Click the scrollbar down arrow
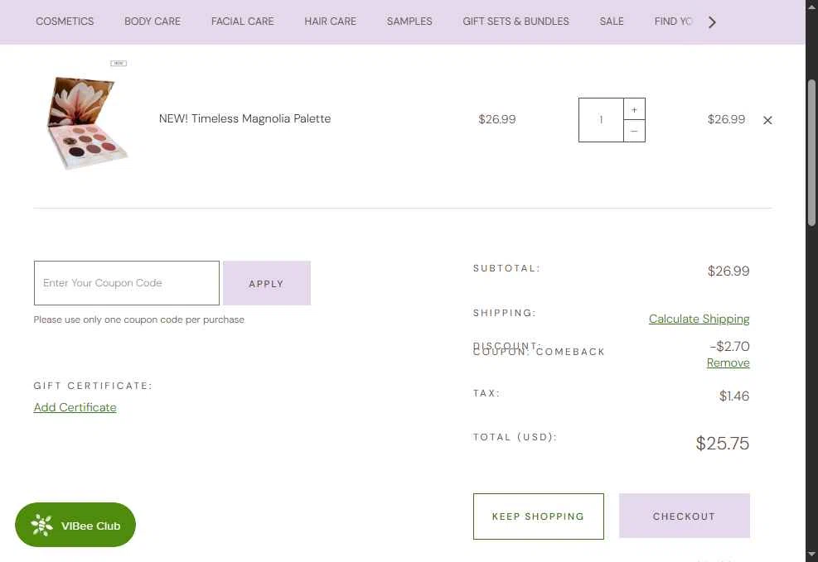Viewport: 818px width, 562px height. point(811,555)
